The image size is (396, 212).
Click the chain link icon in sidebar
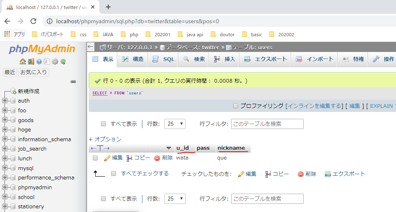click(73, 81)
